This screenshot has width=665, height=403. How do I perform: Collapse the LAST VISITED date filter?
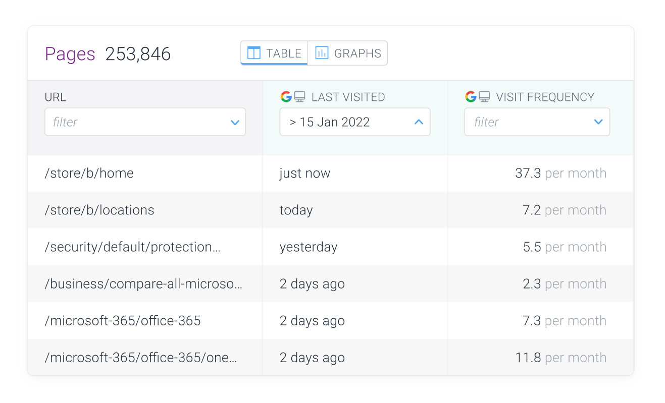[x=418, y=122]
